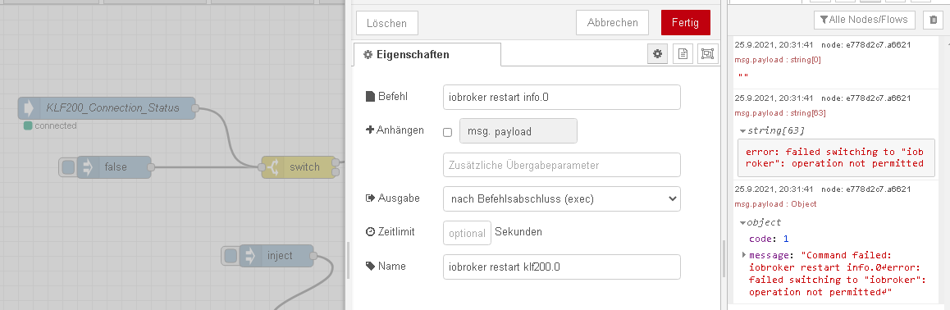Click the Fertig button
The image size is (950, 310).
685,23
